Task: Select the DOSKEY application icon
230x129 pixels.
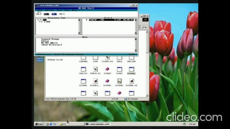Action: coord(119,69)
